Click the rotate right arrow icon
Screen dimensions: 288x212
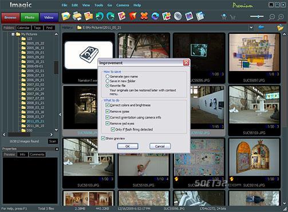click(x=111, y=16)
